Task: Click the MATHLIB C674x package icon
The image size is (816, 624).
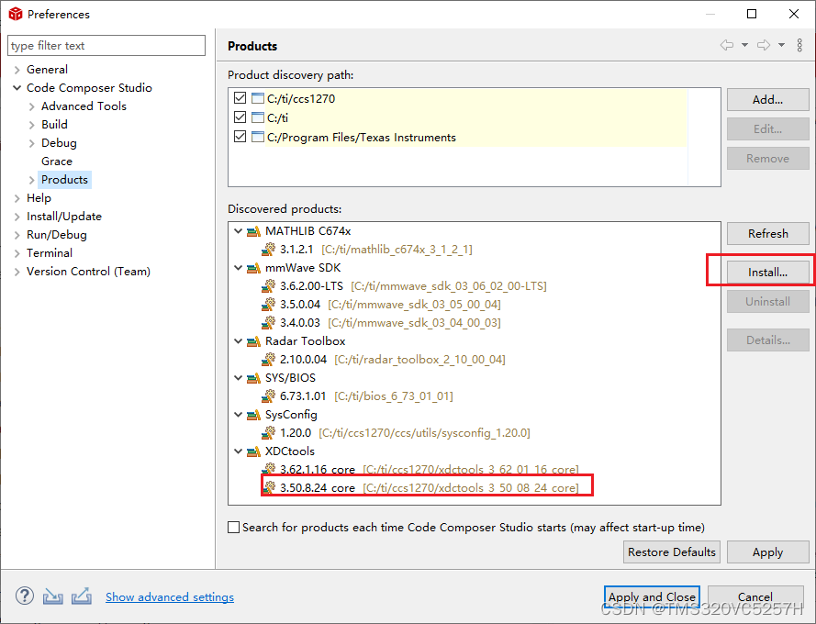Action: click(253, 230)
